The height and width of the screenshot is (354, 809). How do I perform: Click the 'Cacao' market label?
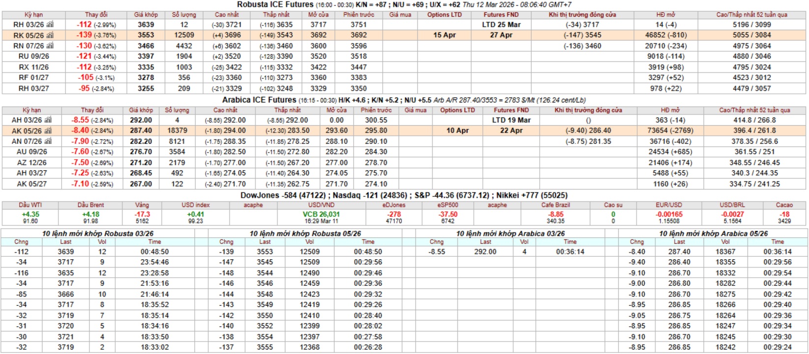tap(784, 205)
